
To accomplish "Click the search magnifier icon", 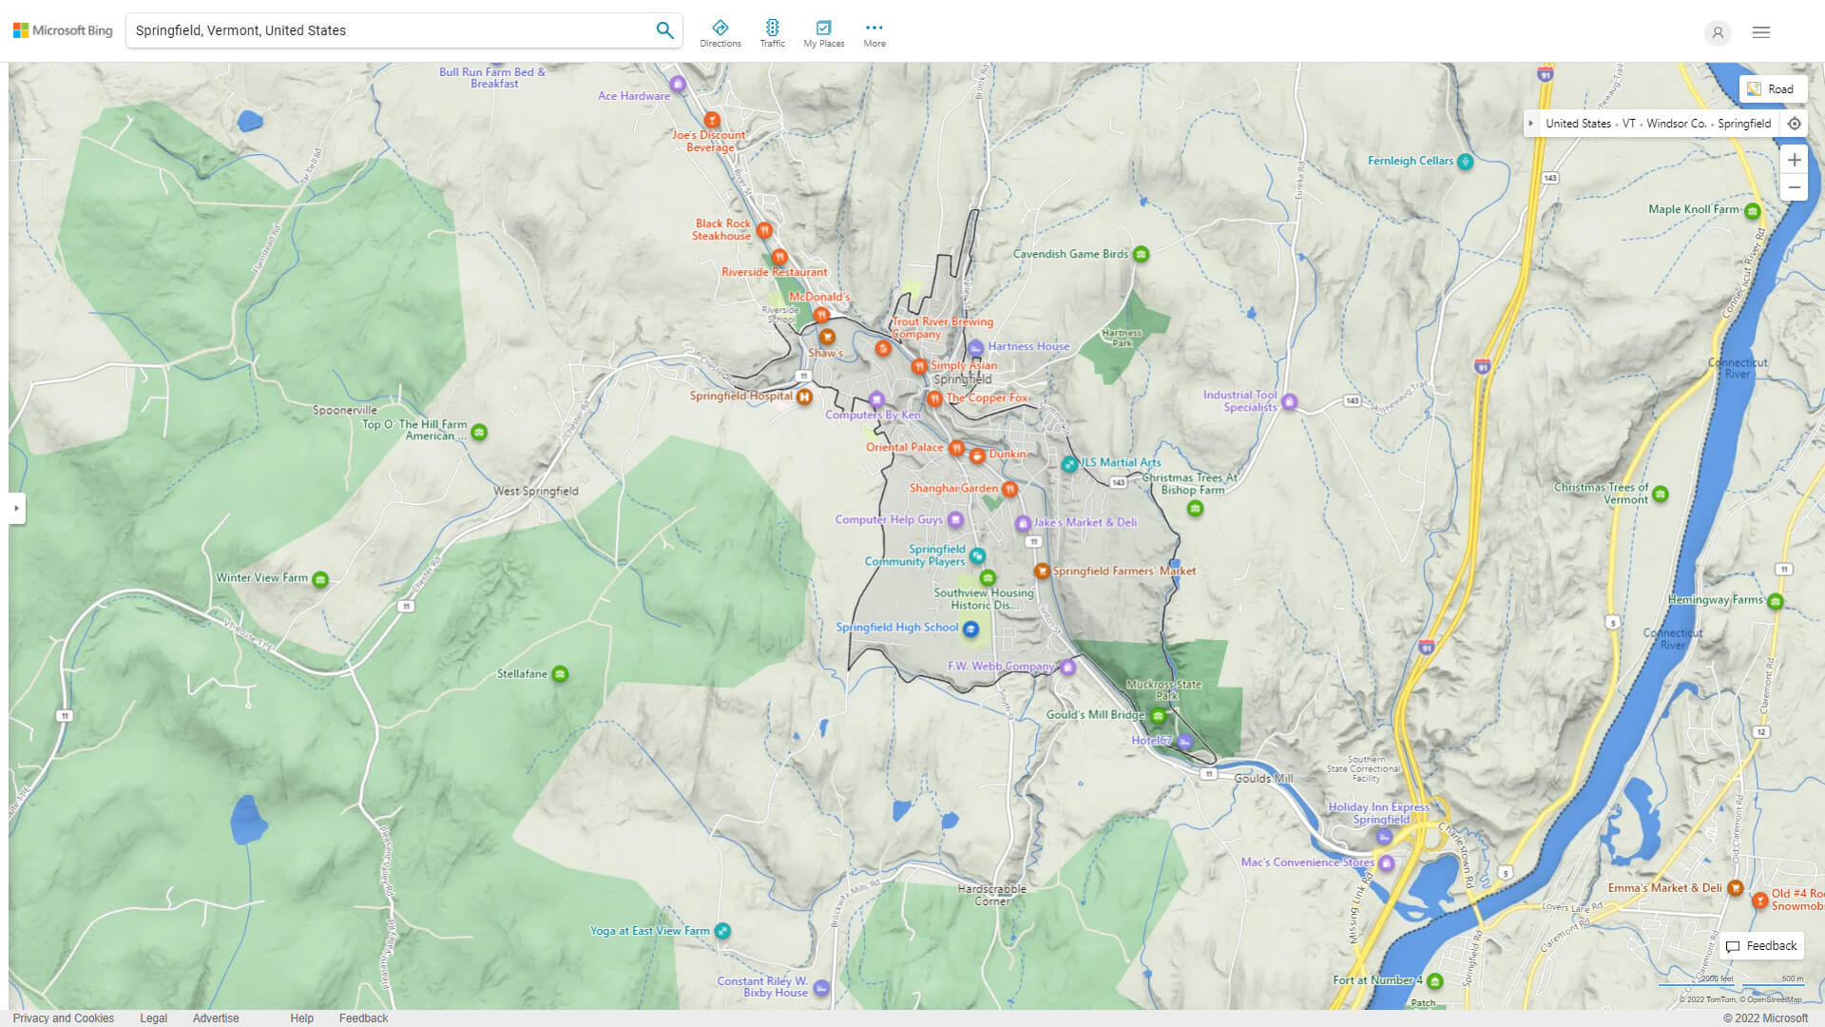I will pyautogui.click(x=664, y=29).
